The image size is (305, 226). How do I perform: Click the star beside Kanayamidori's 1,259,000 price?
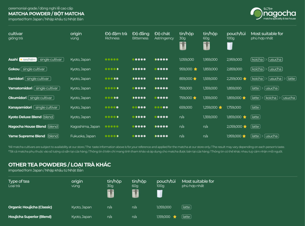pyautogui.click(x=220, y=107)
